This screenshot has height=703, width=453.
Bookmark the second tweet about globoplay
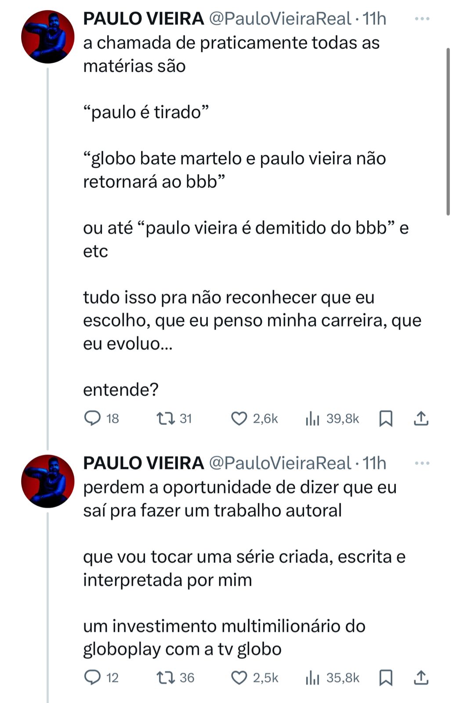click(385, 678)
